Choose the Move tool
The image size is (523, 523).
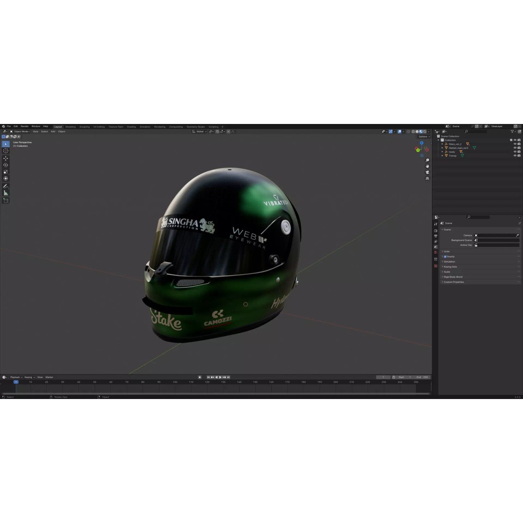(6, 158)
